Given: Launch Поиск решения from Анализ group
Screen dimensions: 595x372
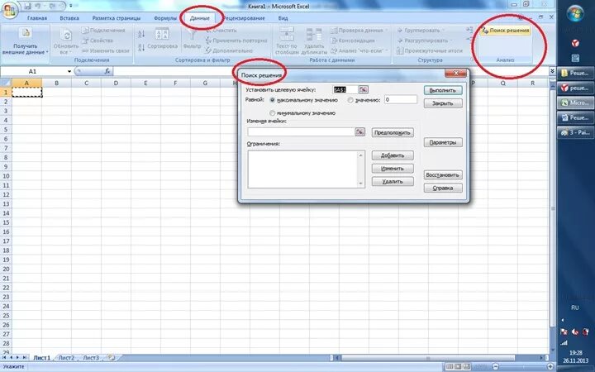Looking at the screenshot, I should click(505, 31).
